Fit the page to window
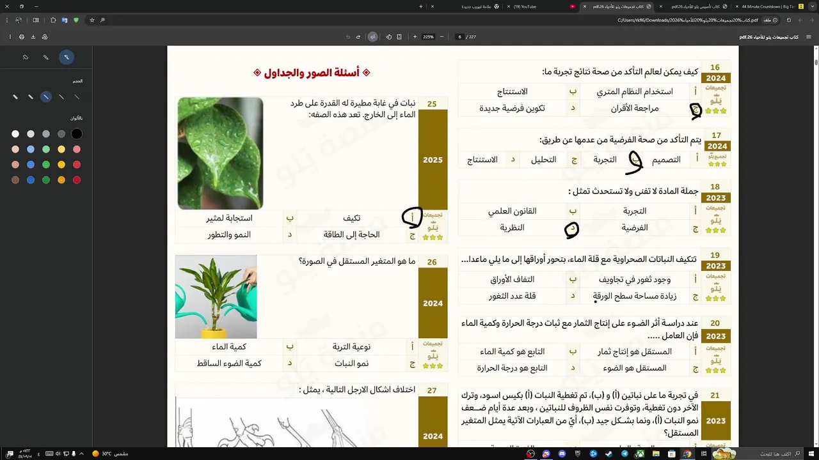The height and width of the screenshot is (460, 819). pos(400,37)
